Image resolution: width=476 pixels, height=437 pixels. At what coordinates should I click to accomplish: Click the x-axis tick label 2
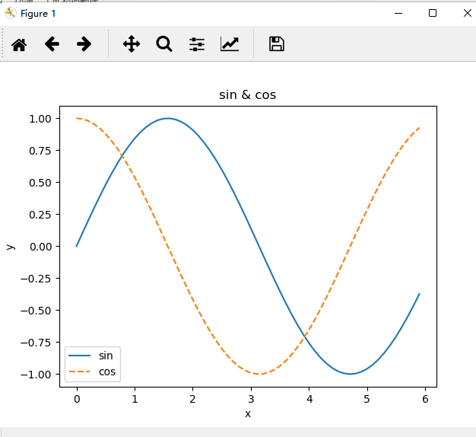pyautogui.click(x=192, y=399)
